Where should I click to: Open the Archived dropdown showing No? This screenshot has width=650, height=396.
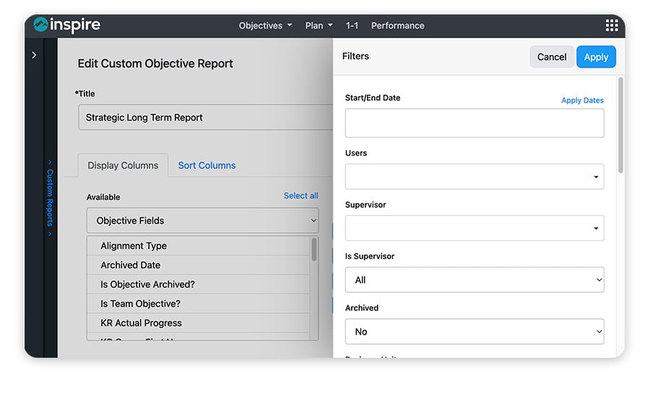474,331
